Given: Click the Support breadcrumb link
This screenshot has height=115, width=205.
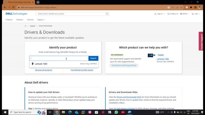Looking at the screenshot, I should (x=33, y=26).
